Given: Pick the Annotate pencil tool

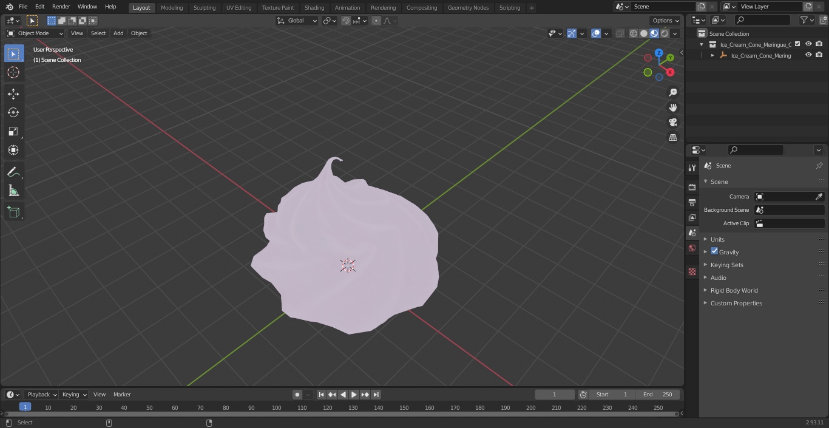Looking at the screenshot, I should pos(13,172).
